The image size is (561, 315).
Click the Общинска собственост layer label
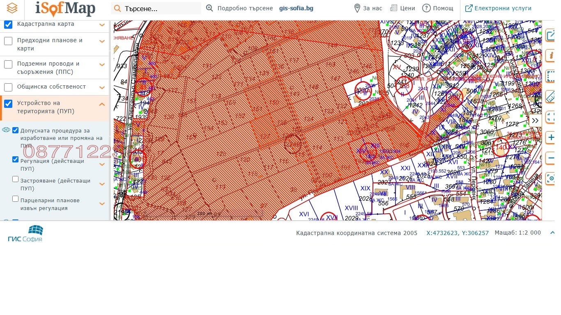pos(51,87)
